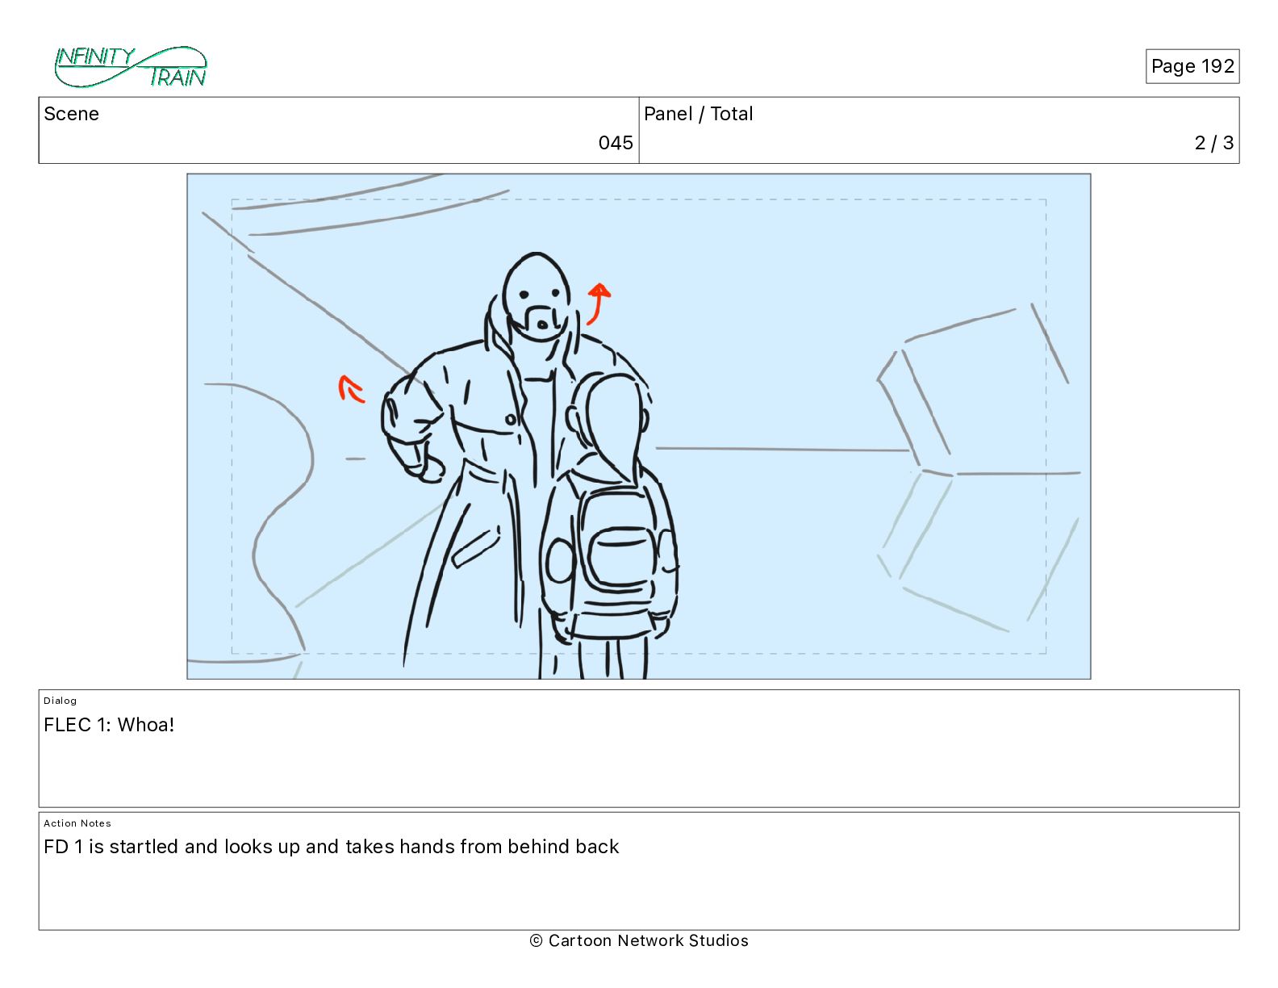Click the storyboard panel drawing
The height and width of the screenshot is (988, 1278).
[x=639, y=426]
